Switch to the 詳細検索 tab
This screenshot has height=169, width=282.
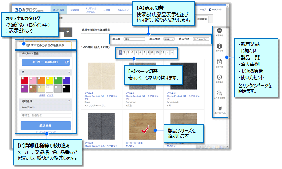coord(202,19)
